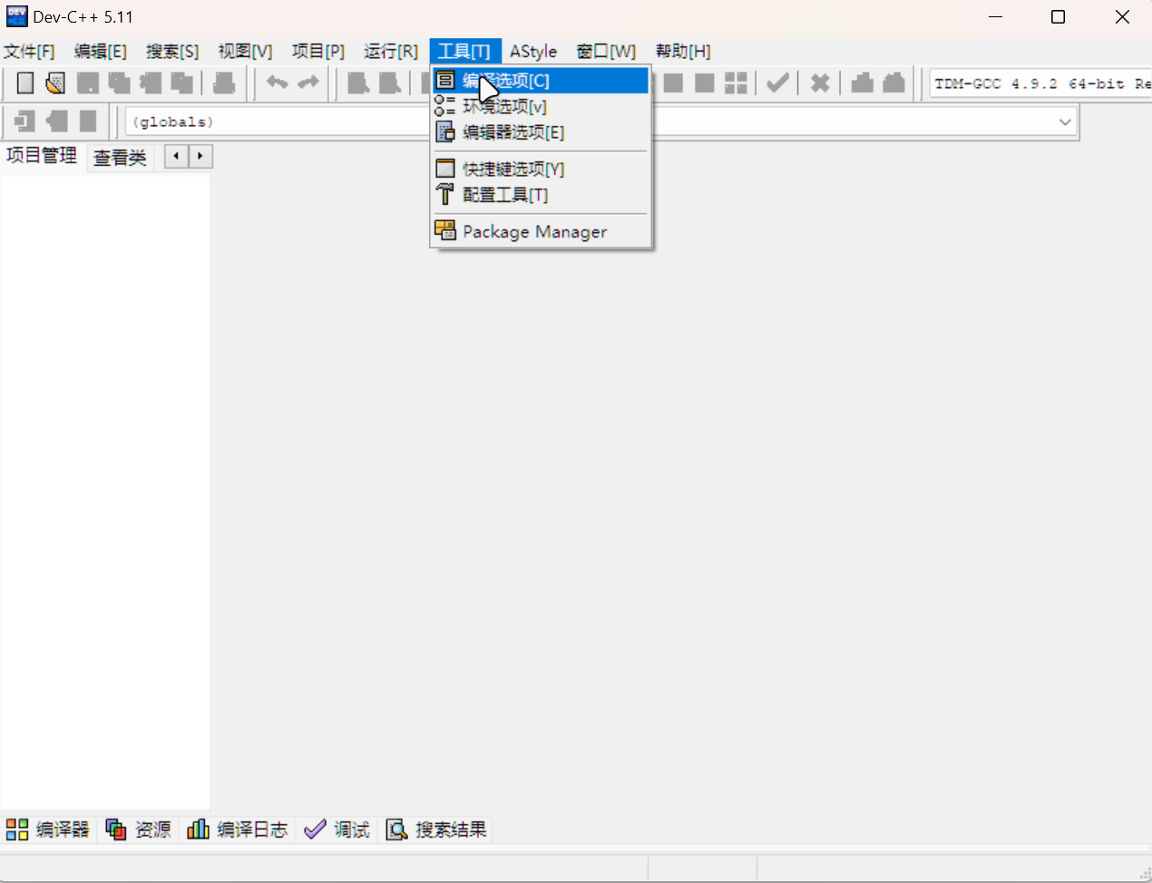
Task: Switch to the 查看类 tab
Action: coord(120,158)
